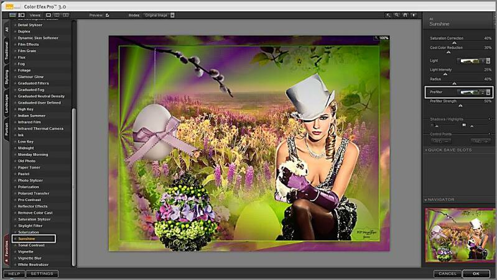The width and height of the screenshot is (497, 280).
Task: Toggle favorite marker beside Pro Contrast
Action: [x=15, y=200]
